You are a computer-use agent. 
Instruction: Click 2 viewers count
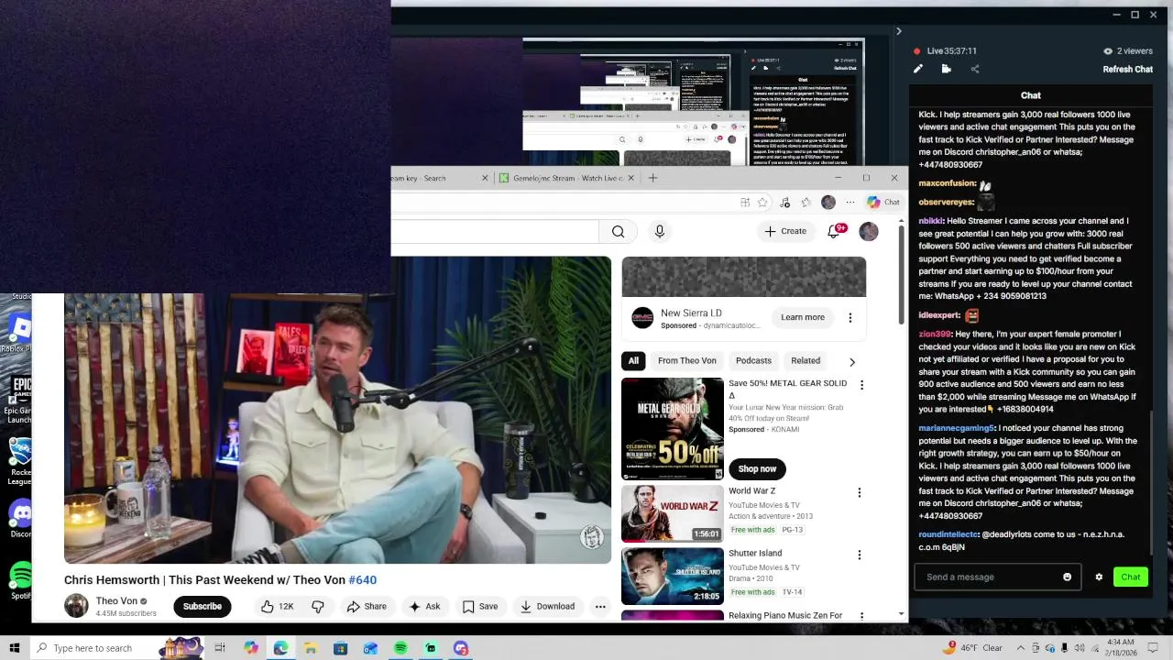click(1128, 51)
